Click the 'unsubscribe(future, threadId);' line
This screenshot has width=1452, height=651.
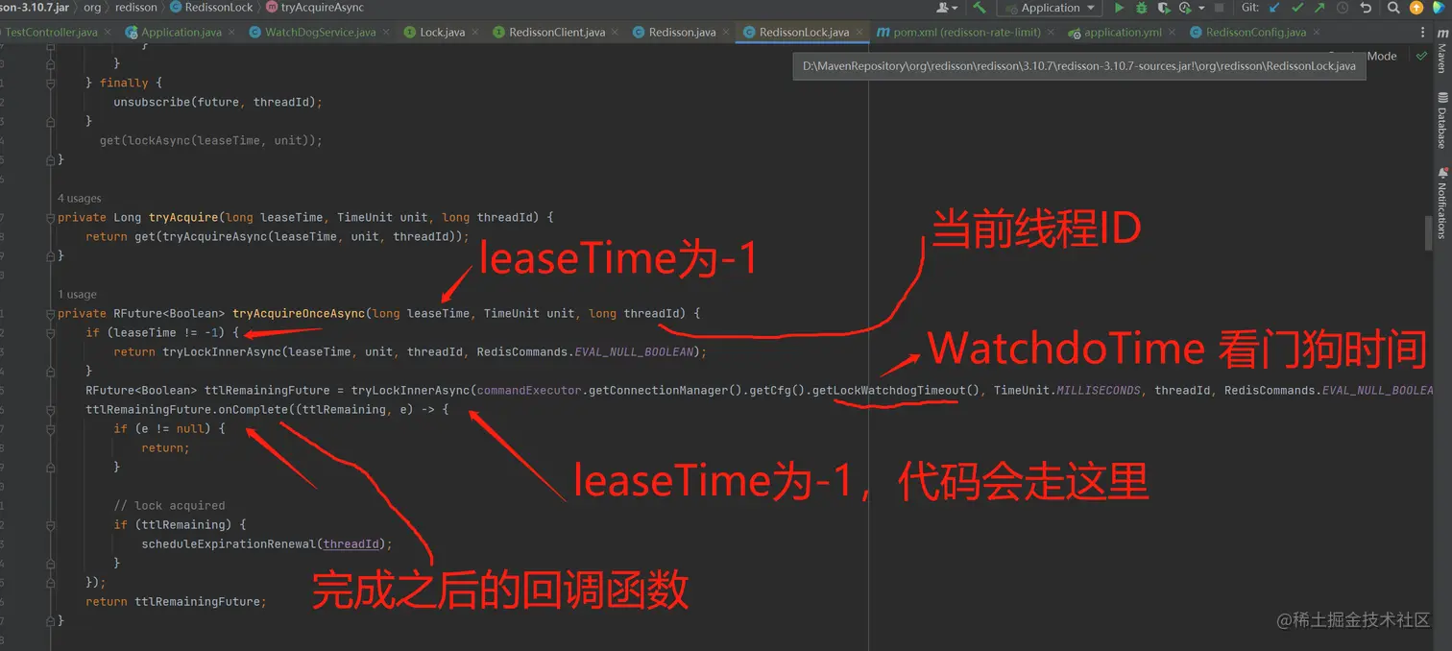click(218, 103)
